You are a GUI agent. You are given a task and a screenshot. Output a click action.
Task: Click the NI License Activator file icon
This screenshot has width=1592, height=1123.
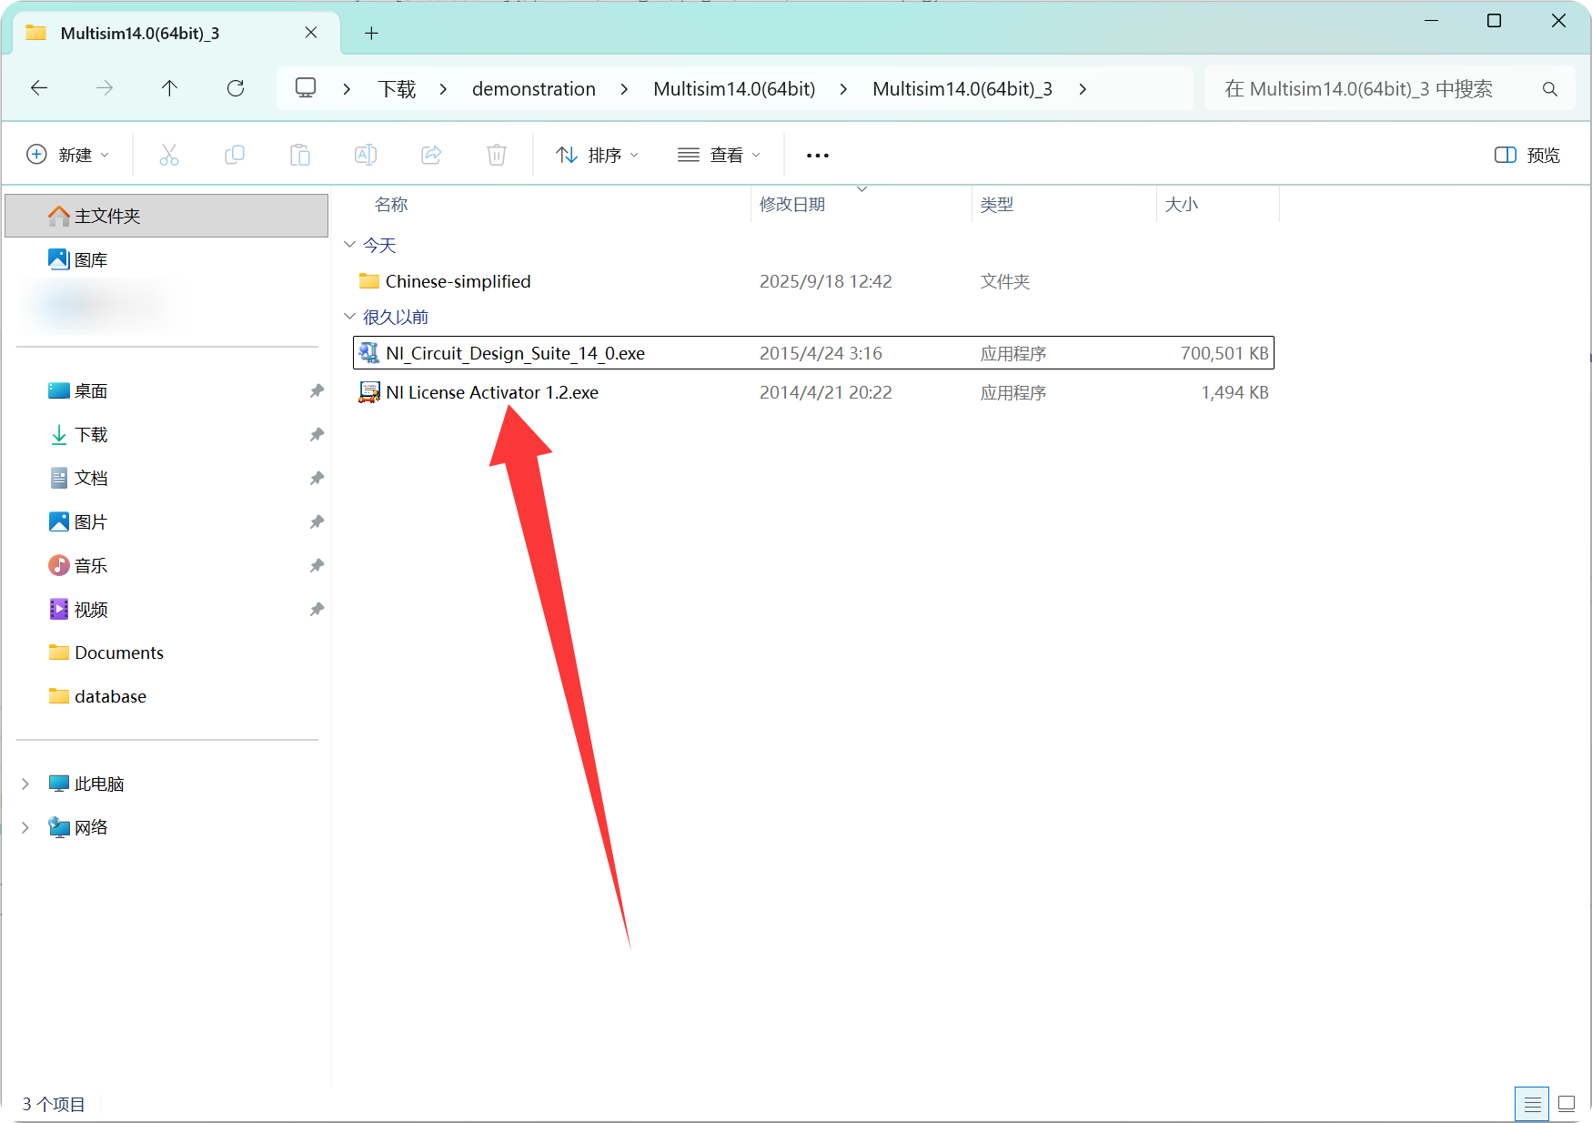[x=368, y=392]
